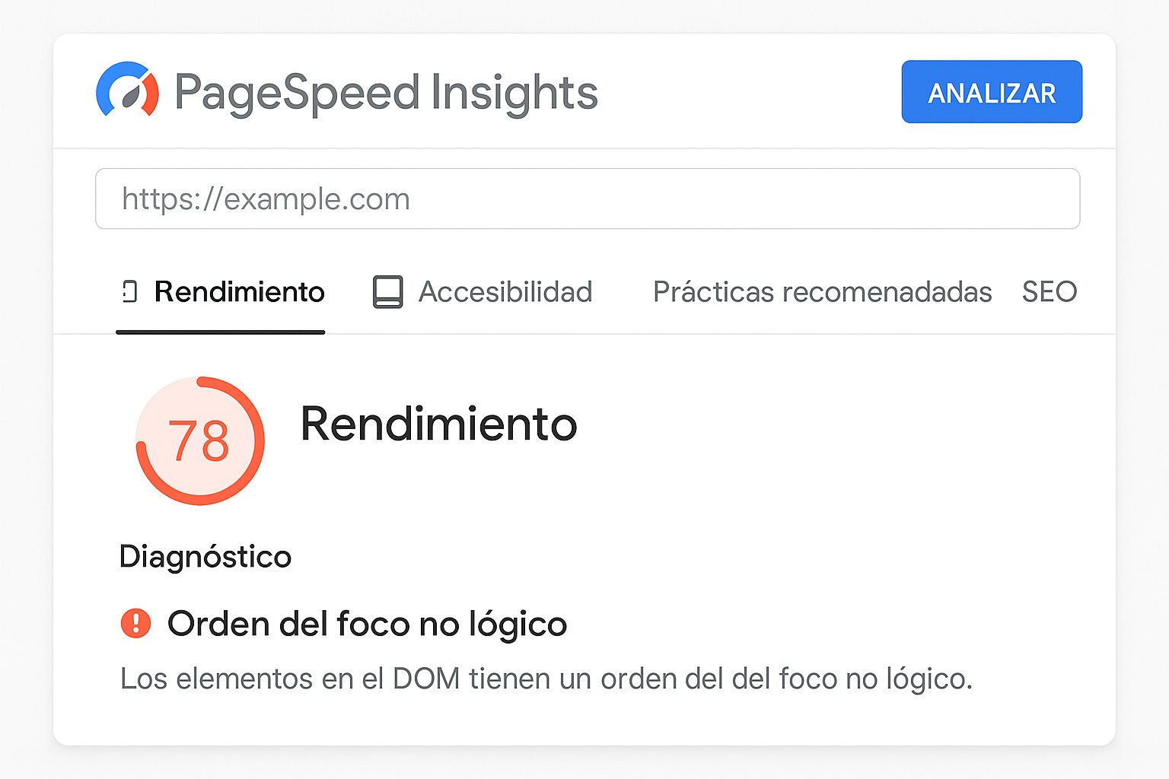Click the diagnostic description about DOM focus order
Viewport: 1169px width, 779px height.
click(x=546, y=678)
